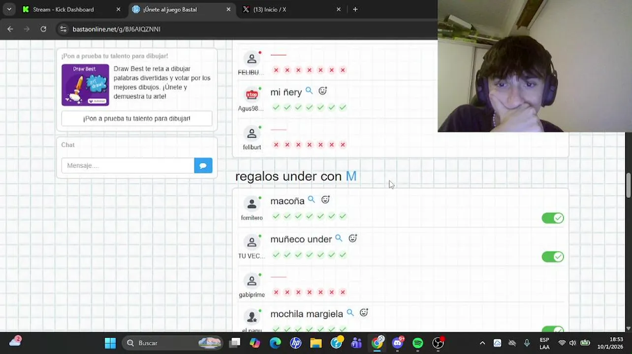
Task: Toggle validity switch for 'muñeco under'
Action: [553, 257]
